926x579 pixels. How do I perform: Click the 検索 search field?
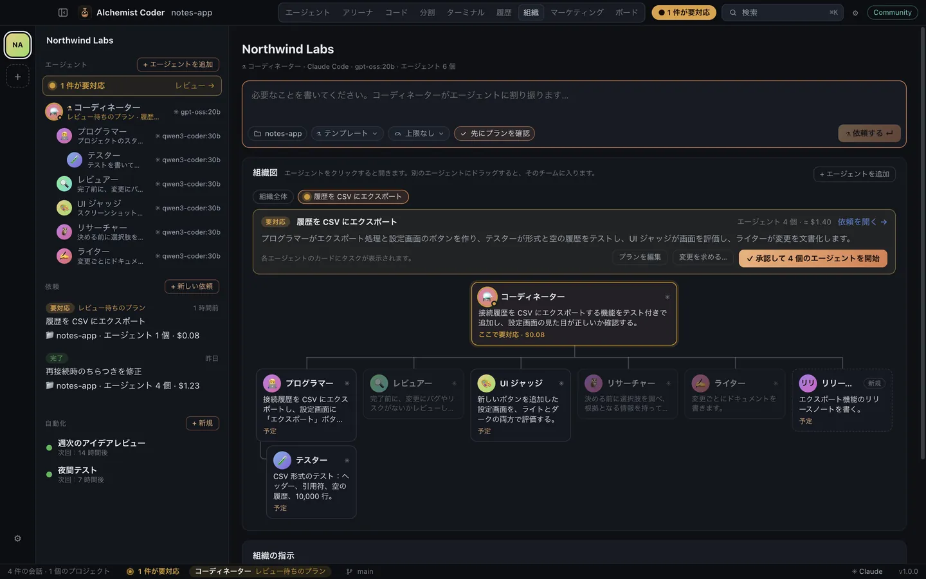(x=783, y=13)
